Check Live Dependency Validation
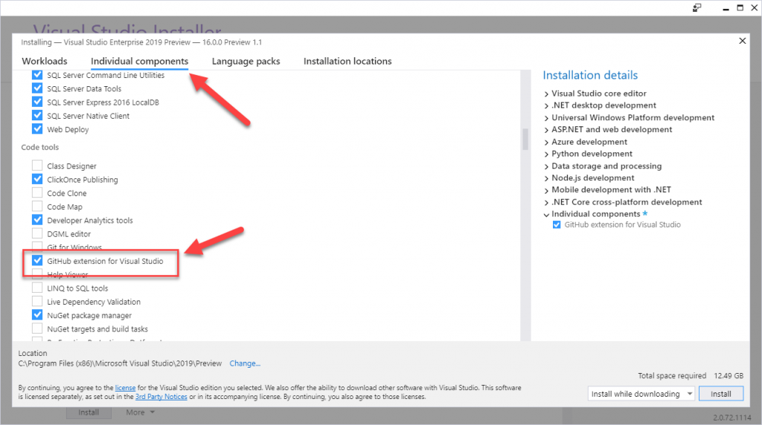The height and width of the screenshot is (425, 762). click(37, 301)
